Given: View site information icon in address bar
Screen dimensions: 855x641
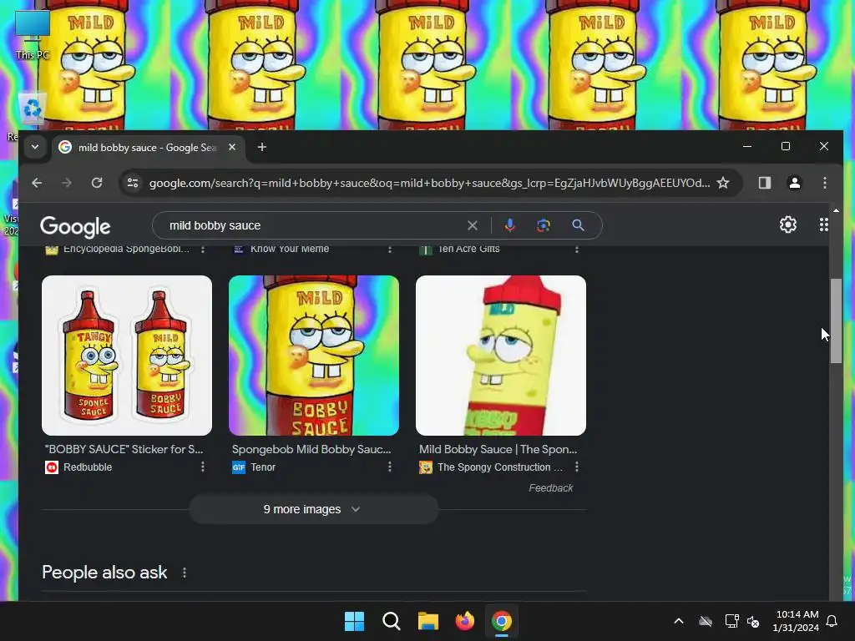Looking at the screenshot, I should tap(133, 183).
